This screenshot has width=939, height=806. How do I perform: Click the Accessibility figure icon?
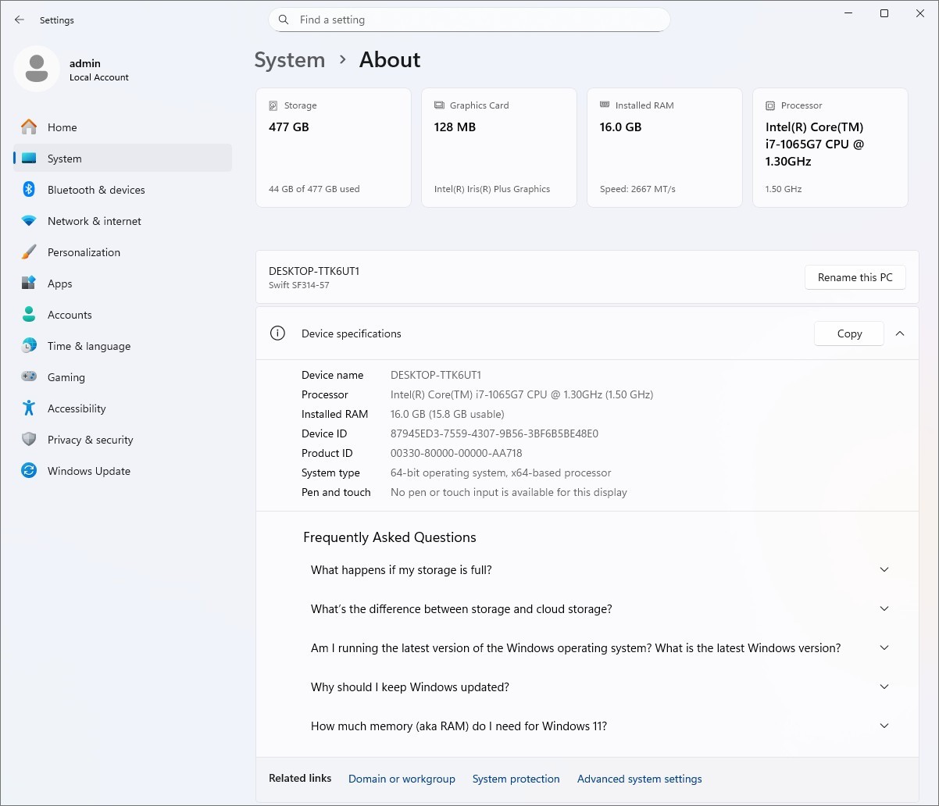(29, 408)
